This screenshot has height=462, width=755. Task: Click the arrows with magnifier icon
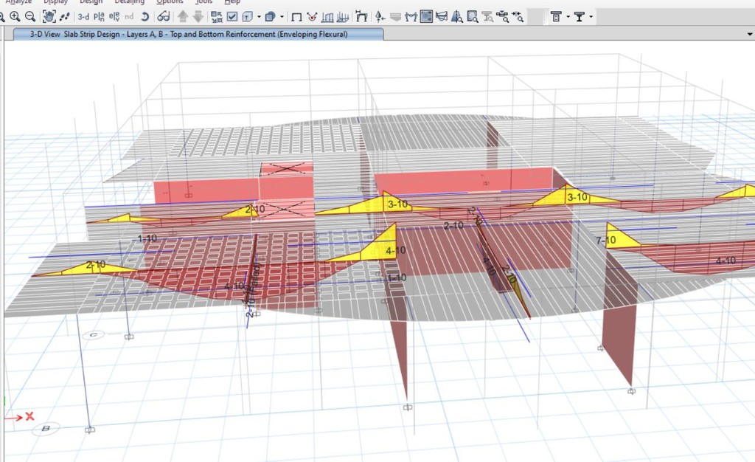coord(518,17)
